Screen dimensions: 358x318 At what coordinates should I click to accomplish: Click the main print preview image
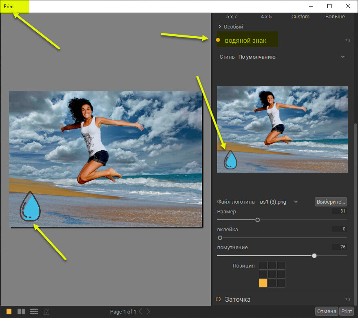pos(106,159)
